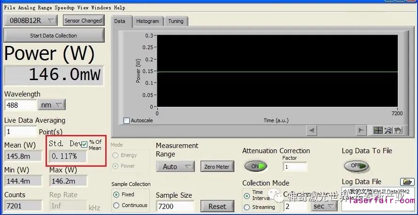
Task: Select the hand pan graph tool
Action: pos(398,130)
